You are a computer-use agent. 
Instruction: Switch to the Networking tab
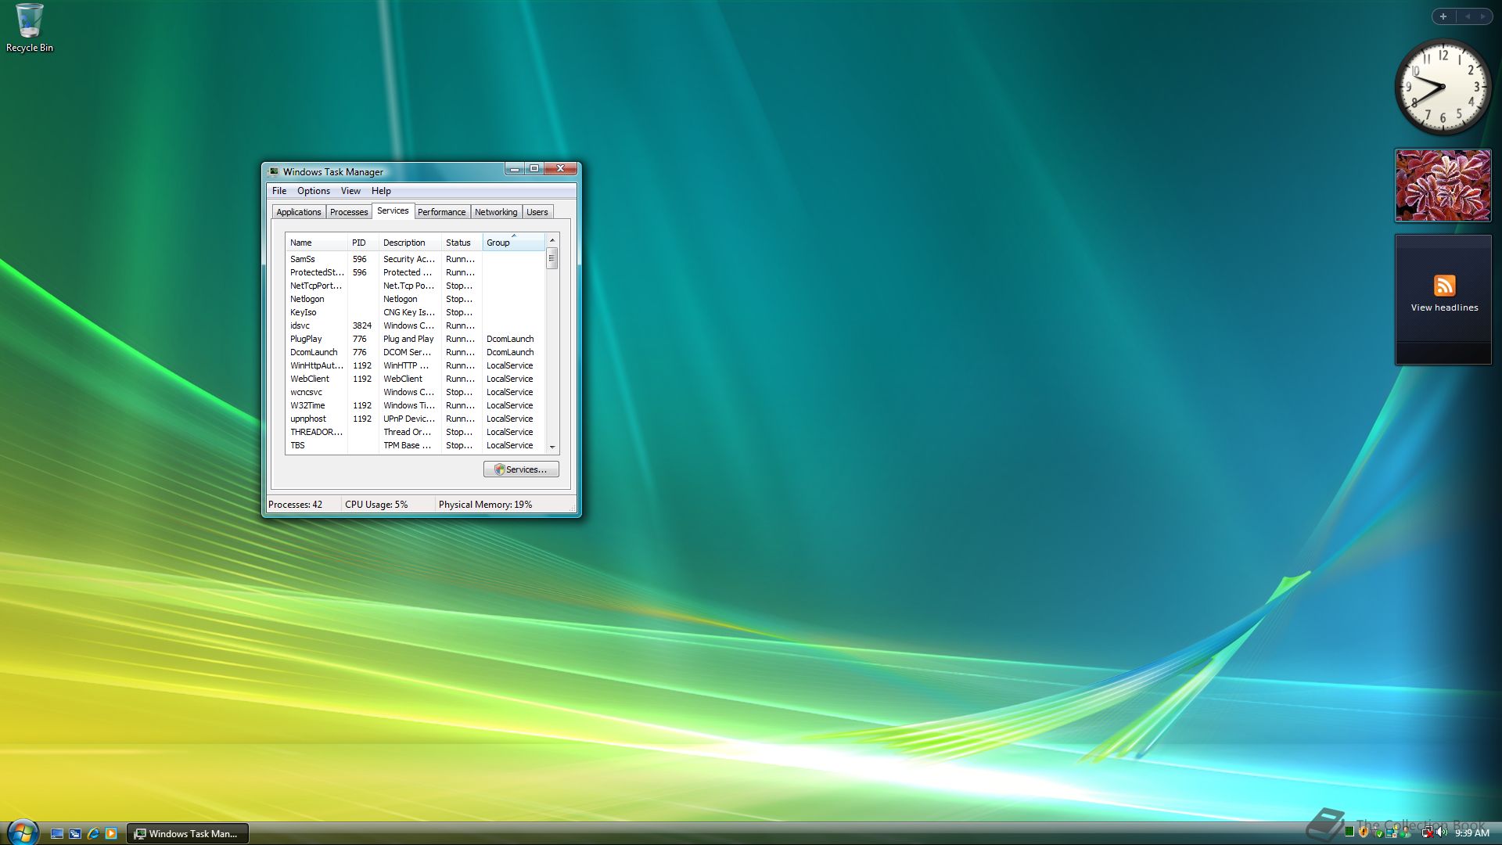coord(496,212)
